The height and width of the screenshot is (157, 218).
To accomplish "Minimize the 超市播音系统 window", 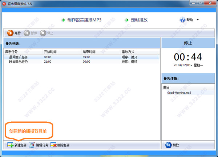I will (193, 3).
